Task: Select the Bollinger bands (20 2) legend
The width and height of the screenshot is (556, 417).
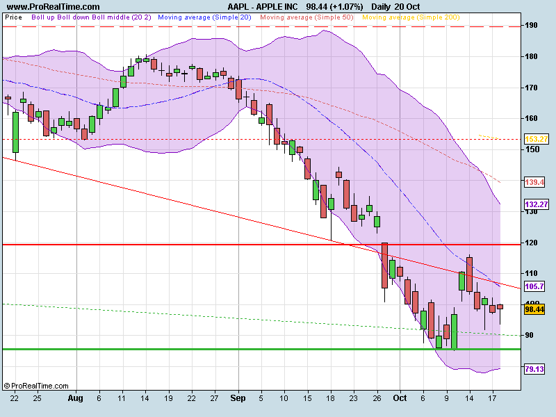Action: tap(91, 17)
